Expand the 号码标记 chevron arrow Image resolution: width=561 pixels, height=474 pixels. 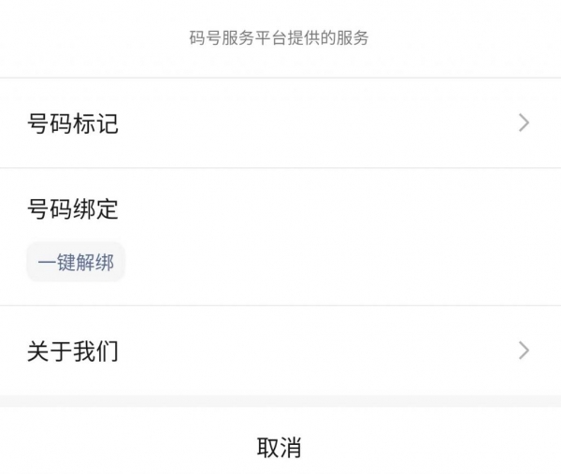tap(524, 122)
